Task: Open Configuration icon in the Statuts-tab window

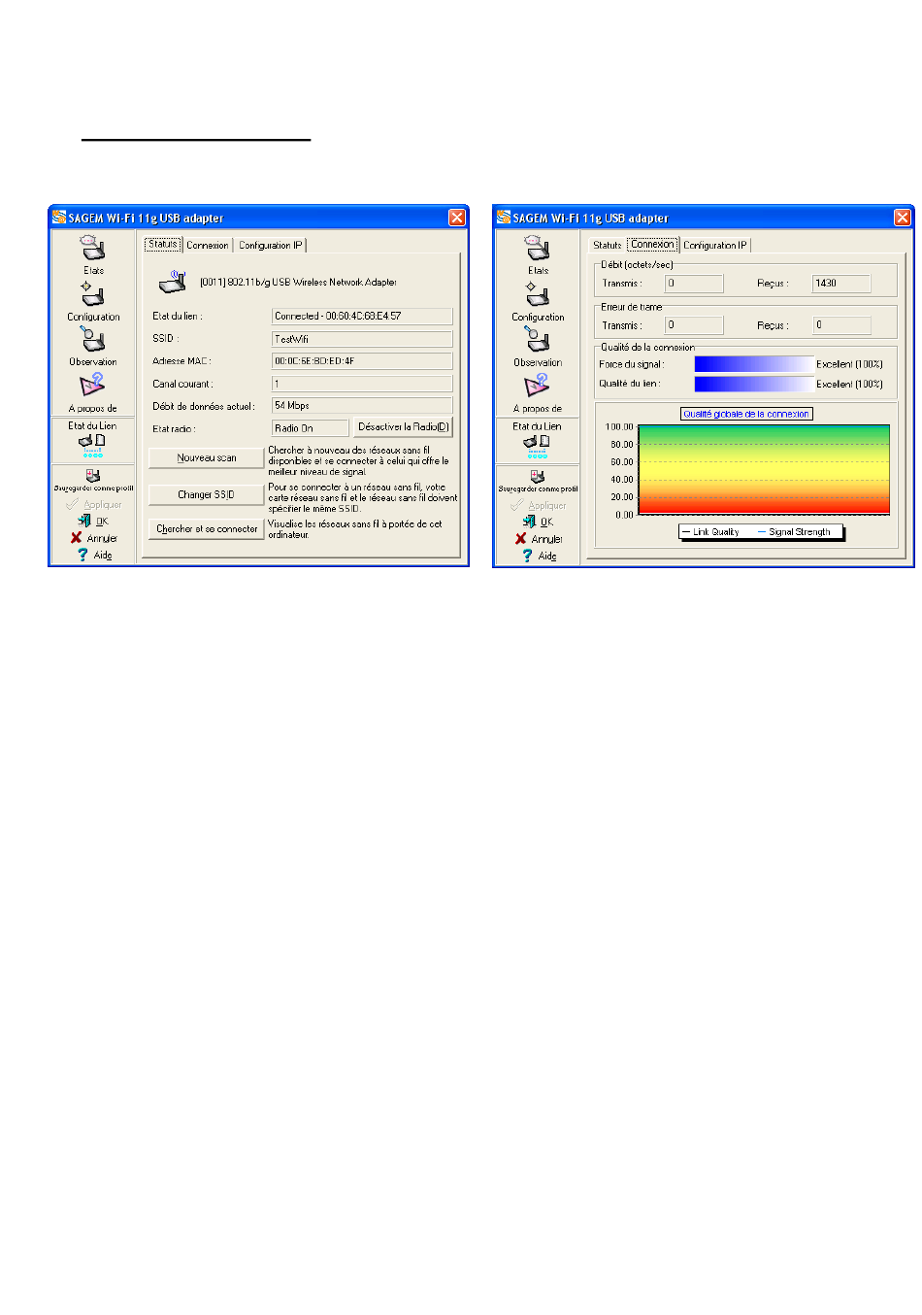Action: [x=92, y=294]
